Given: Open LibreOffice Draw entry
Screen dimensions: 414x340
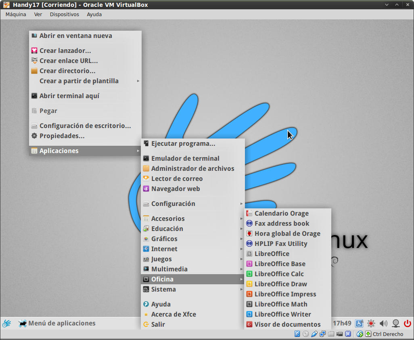Looking at the screenshot, I should tap(280, 284).
